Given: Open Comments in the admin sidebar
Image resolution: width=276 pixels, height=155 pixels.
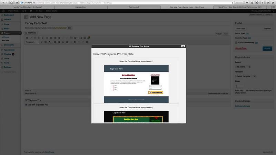Looking at the screenshot, I should pos(9,45).
